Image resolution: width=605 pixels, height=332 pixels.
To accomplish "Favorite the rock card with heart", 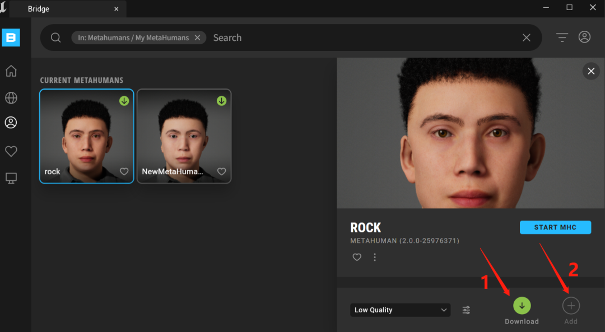I will (124, 171).
